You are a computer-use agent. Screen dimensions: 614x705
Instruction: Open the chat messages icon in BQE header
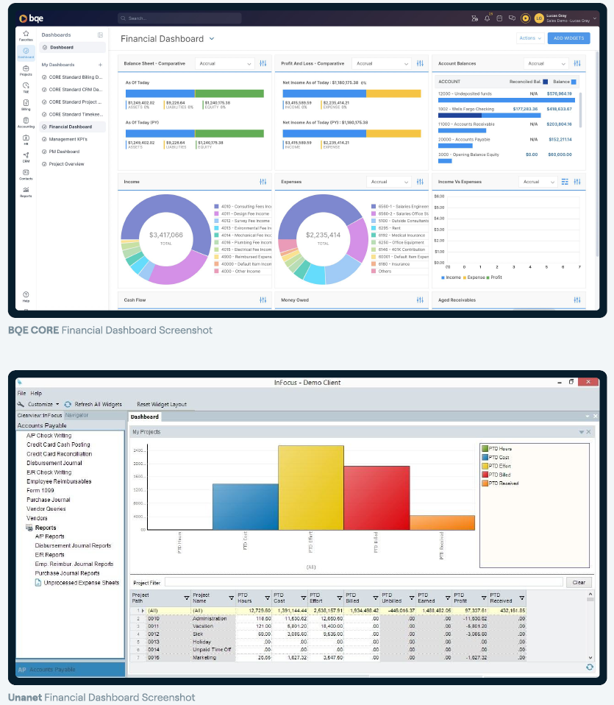[512, 18]
